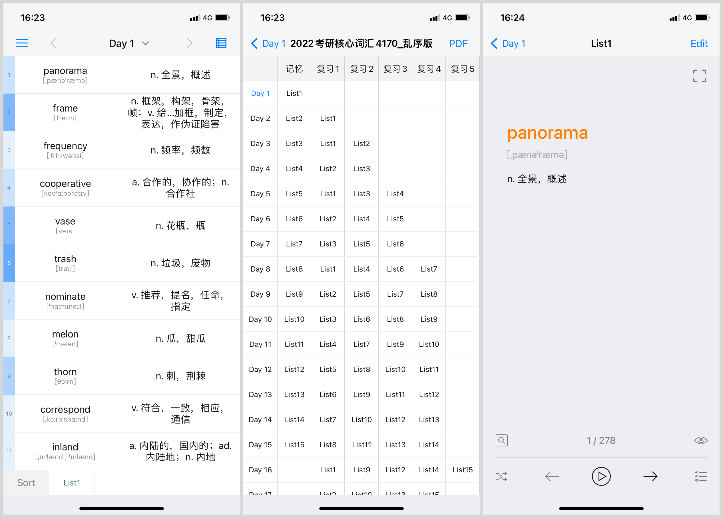723x518 pixels.
Task: Tap the phonetic transcription on the flashcard
Action: (x=537, y=155)
